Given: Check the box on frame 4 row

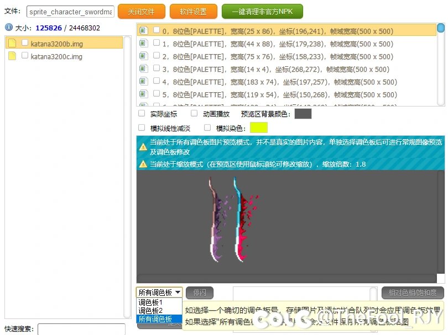Looking at the screenshot, I should click(157, 81).
